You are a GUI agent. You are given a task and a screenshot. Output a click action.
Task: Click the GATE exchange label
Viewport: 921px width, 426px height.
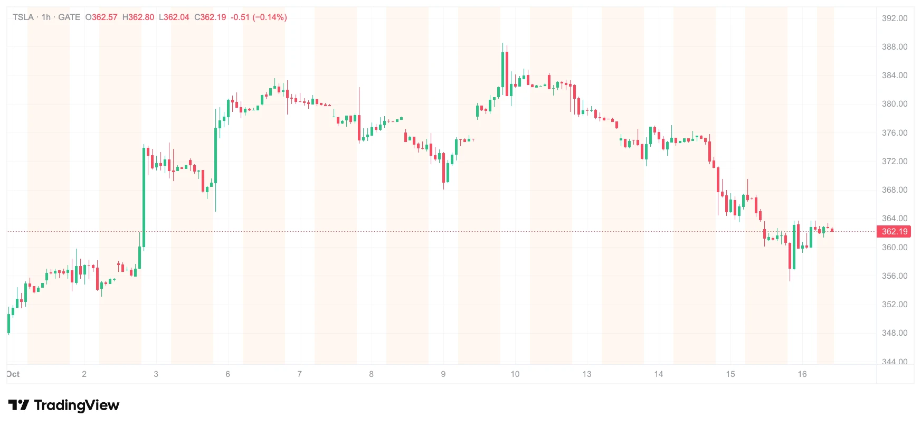pos(69,17)
